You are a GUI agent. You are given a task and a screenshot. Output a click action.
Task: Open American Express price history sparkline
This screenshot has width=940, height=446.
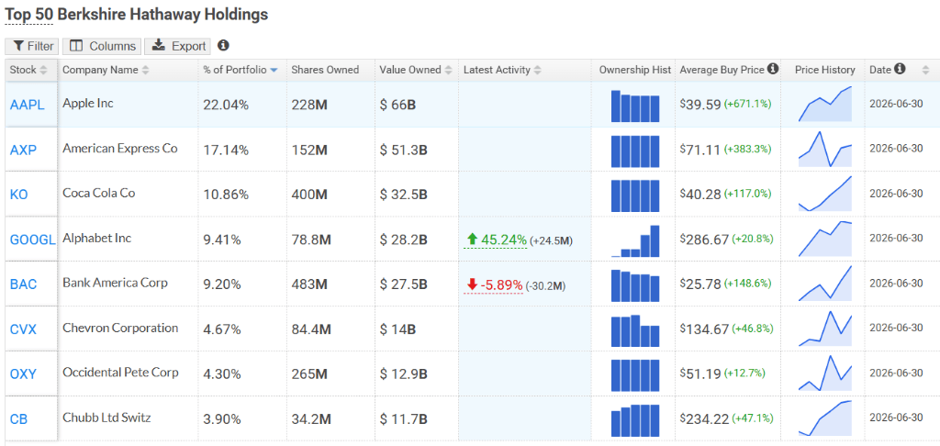825,150
